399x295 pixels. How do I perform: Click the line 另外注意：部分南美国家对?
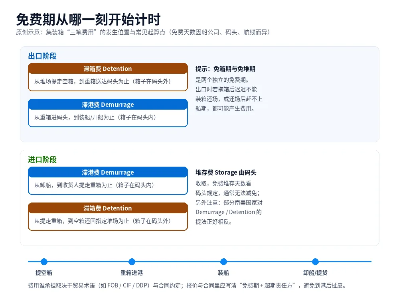click(229, 203)
